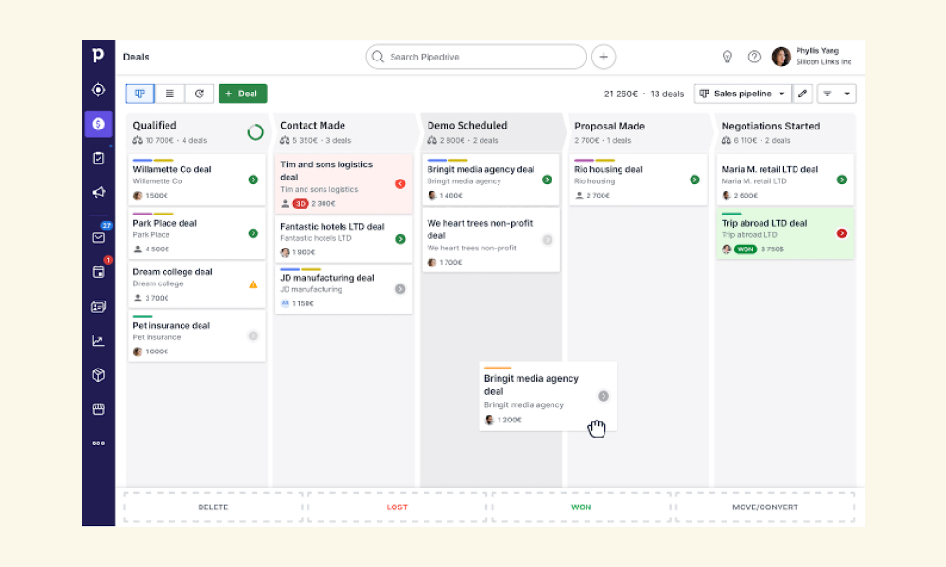This screenshot has height=567, width=946.
Task: Click the WON drop zone
Action: tap(581, 507)
